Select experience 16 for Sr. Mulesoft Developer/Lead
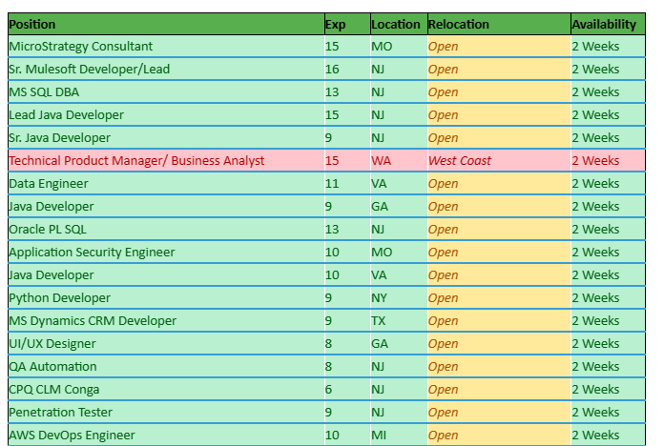664x446 pixels. (347, 69)
